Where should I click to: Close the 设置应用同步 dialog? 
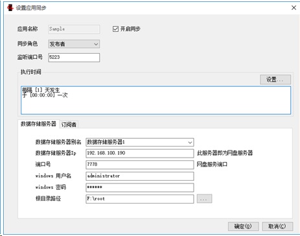(294, 8)
